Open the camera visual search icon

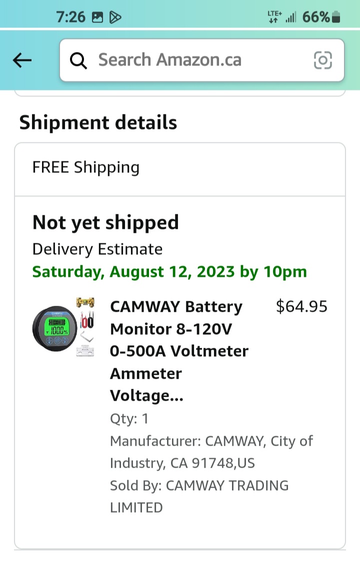[x=323, y=60]
